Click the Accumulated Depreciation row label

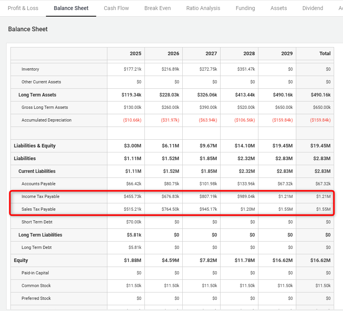coord(46,120)
